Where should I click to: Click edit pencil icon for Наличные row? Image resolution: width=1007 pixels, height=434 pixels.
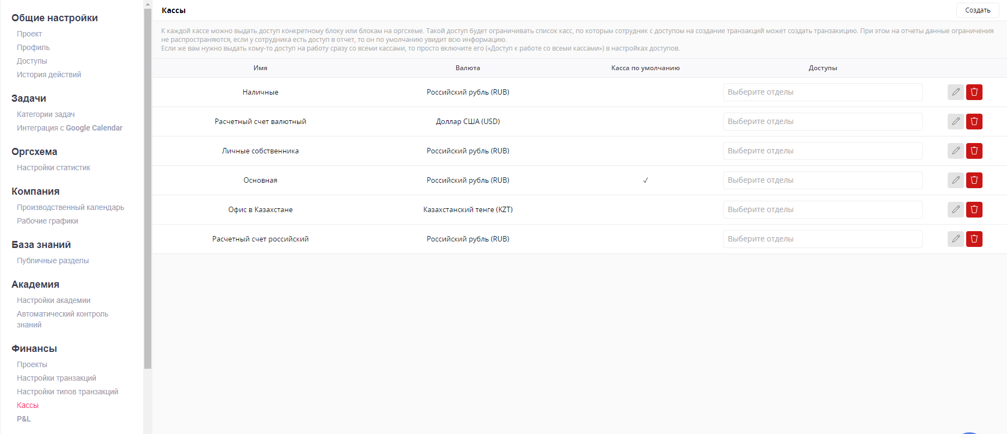coord(955,92)
